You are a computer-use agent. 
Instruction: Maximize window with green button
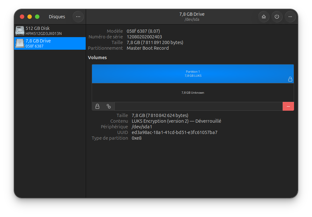point(37,17)
